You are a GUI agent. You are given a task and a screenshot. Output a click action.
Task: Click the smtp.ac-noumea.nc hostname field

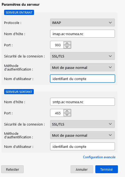[x=83, y=102]
